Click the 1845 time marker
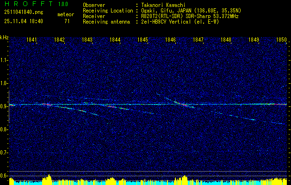The height and width of the screenshot is (185, 291). click(142, 39)
